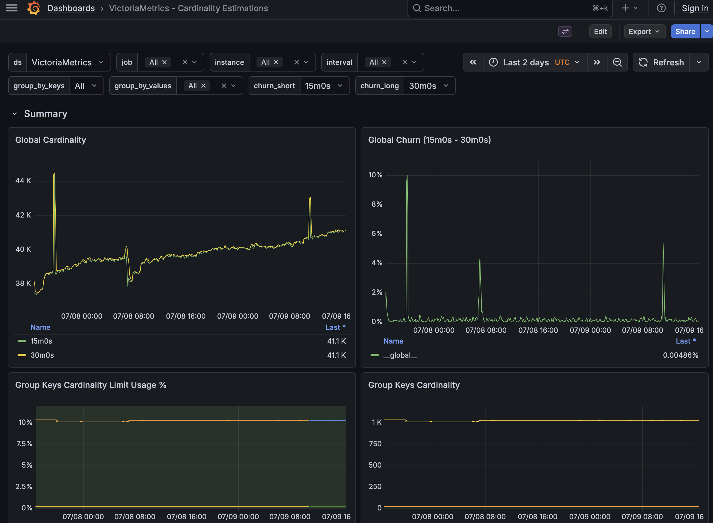The width and height of the screenshot is (713, 523).
Task: Click the Grafana logo
Action: click(x=33, y=8)
